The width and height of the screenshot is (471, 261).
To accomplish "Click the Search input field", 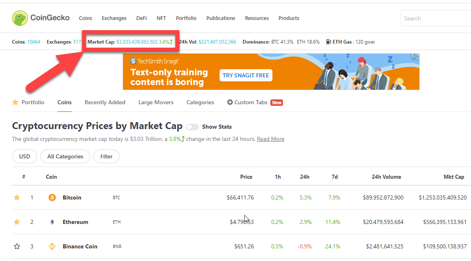I will [x=436, y=18].
